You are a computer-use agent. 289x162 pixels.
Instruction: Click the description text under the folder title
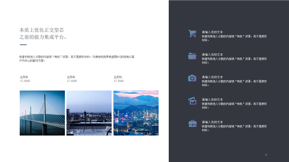pyautogui.click(x=234, y=61)
